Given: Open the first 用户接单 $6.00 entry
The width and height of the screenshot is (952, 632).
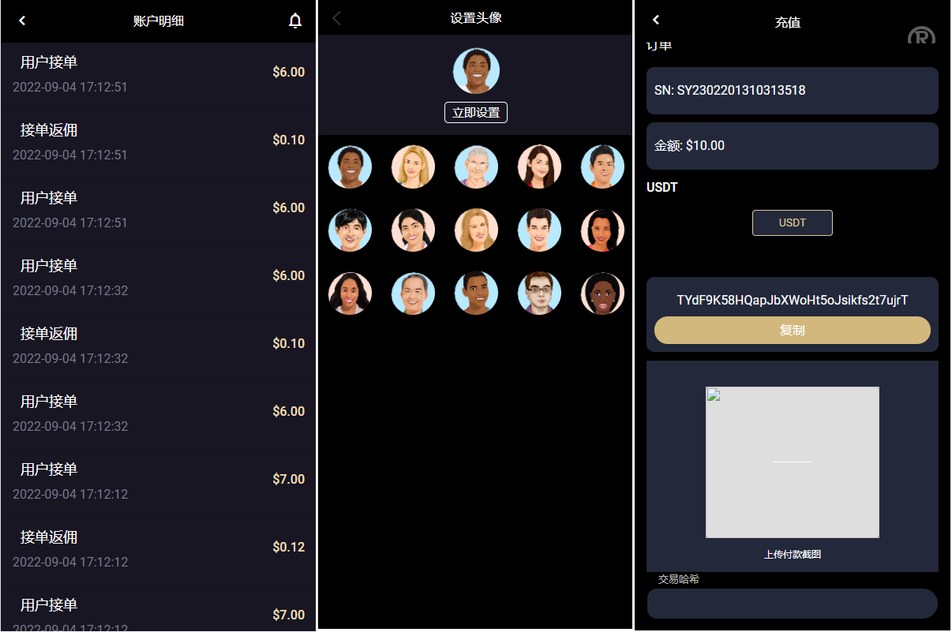Looking at the screenshot, I should [158, 73].
